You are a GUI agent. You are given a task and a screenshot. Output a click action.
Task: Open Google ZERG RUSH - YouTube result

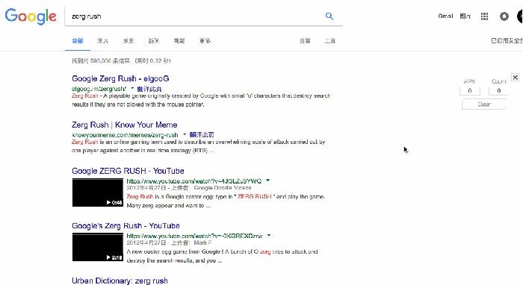tap(128, 171)
